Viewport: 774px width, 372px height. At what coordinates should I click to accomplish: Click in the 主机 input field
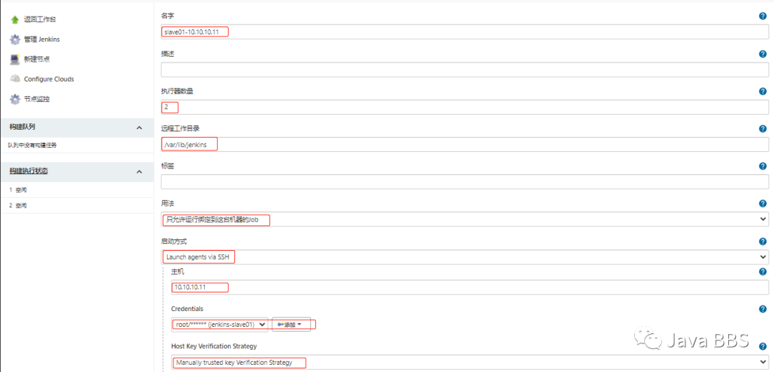point(470,287)
